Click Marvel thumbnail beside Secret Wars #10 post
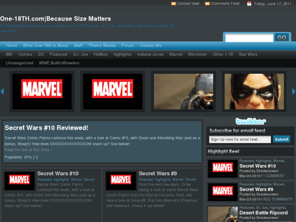Viewport: 296px width, 222px height. [20, 180]
